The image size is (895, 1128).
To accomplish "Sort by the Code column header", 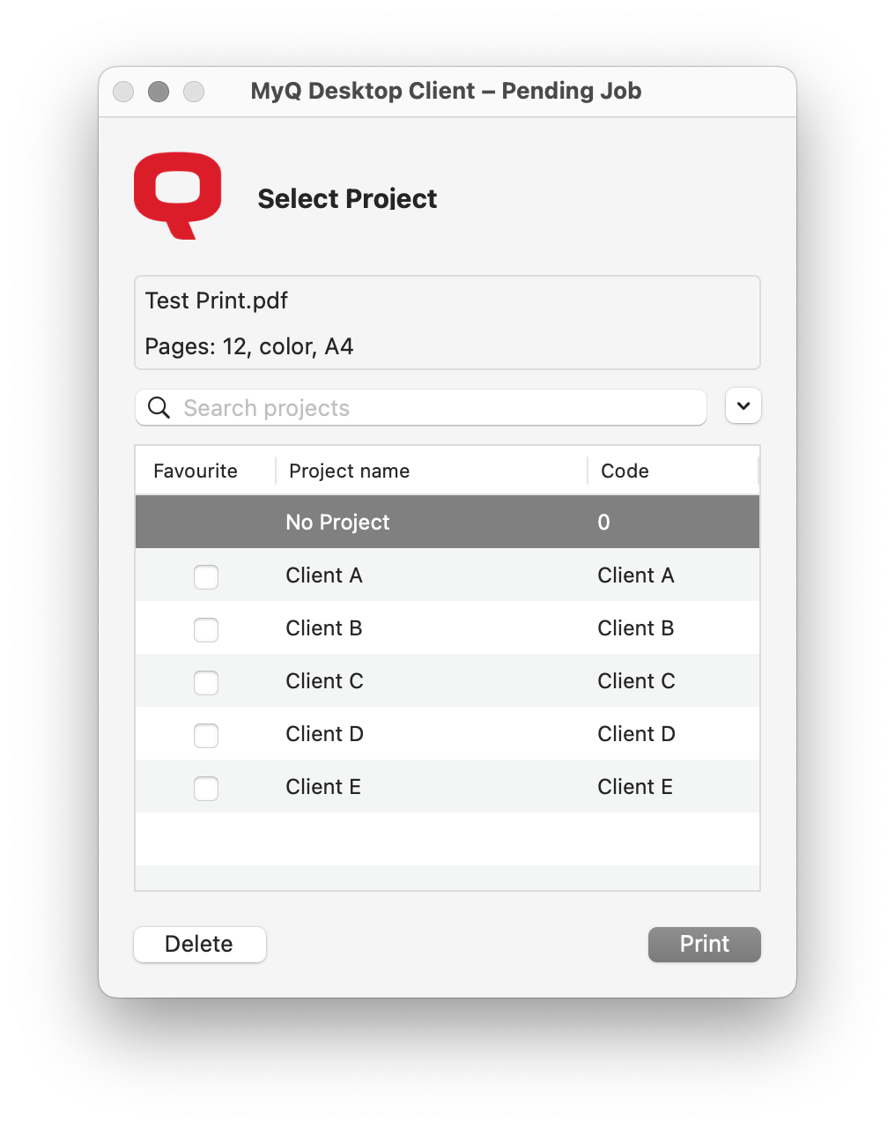I will pos(625,471).
